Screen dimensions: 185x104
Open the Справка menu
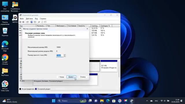click(x=43, y=18)
